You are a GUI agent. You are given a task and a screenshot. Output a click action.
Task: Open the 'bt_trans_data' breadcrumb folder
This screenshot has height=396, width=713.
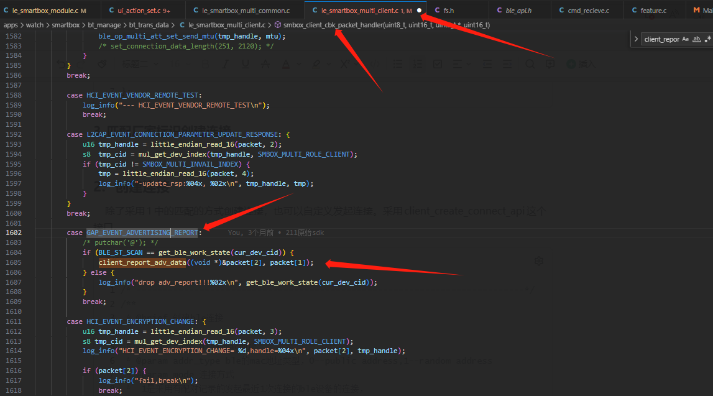[x=149, y=25]
